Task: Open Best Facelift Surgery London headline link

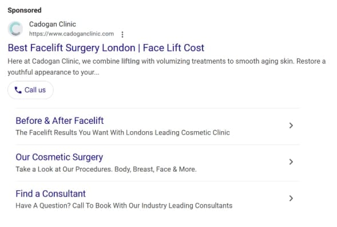Action: (106, 48)
